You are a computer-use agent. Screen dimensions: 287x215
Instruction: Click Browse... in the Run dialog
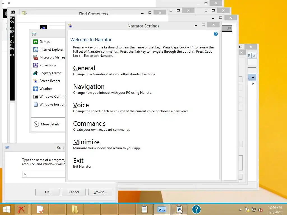coord(100,192)
